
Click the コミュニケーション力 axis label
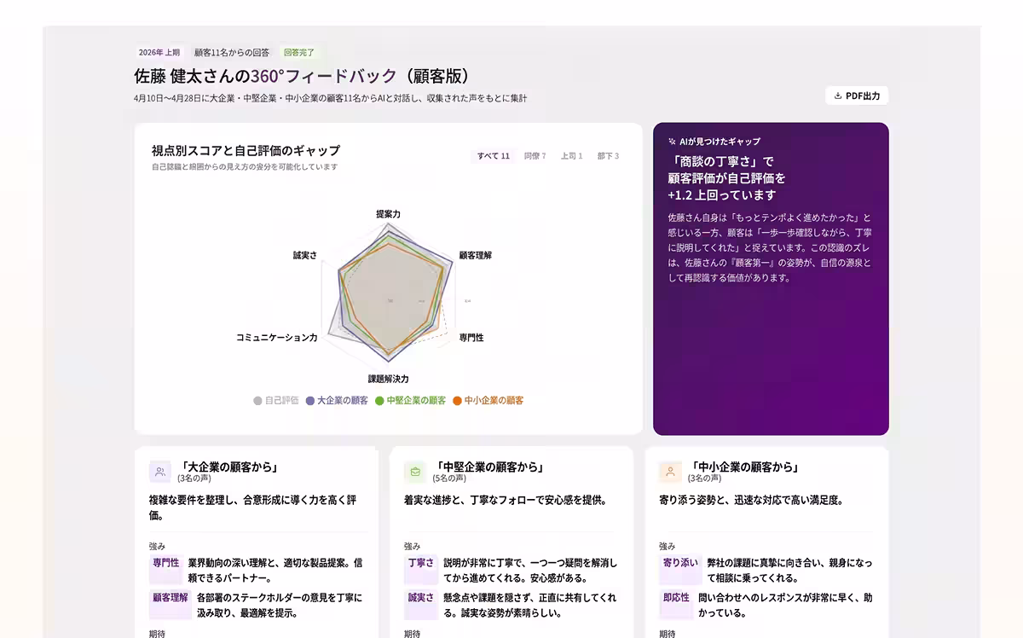tap(277, 338)
